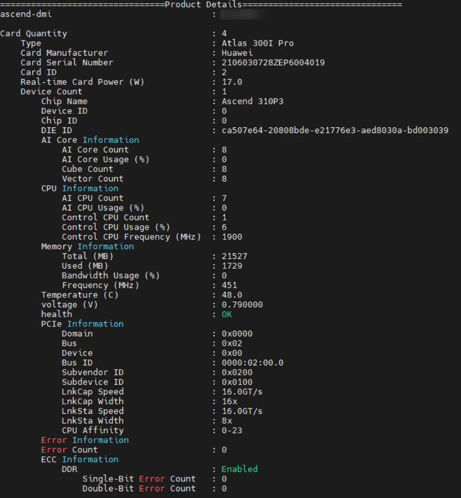The width and height of the screenshot is (461, 498).
Task: Click the 'Double-Bit Error Count' label
Action: pos(139,489)
